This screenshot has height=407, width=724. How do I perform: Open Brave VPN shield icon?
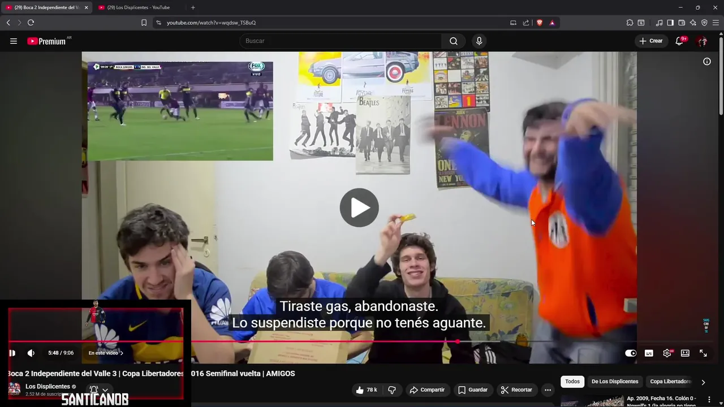(704, 23)
